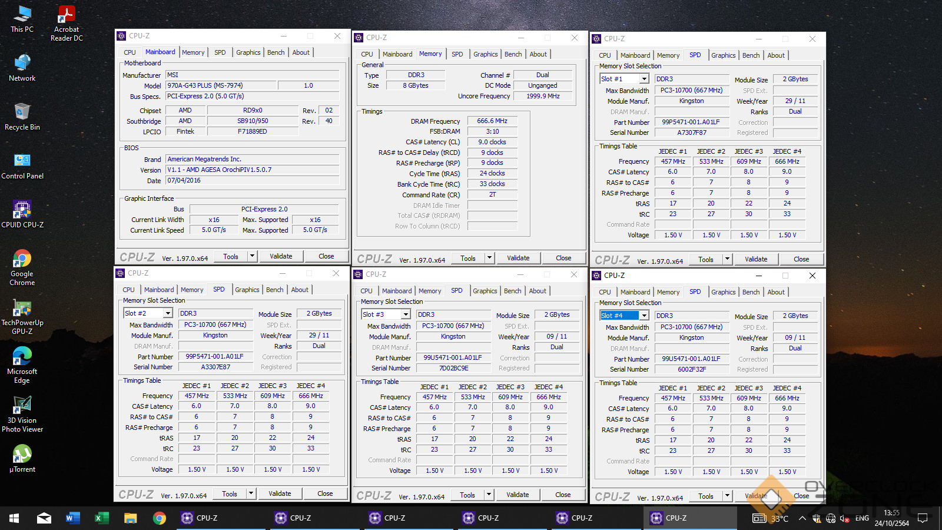
Task: Click the Word icon in the taskbar
Action: point(72,518)
